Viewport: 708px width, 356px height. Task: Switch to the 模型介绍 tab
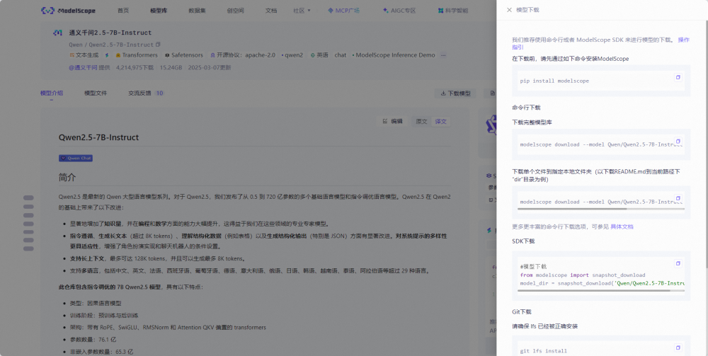[52, 93]
